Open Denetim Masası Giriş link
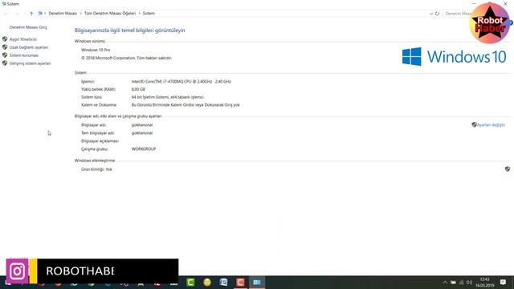Image resolution: width=514 pixels, height=289 pixels. click(x=28, y=27)
